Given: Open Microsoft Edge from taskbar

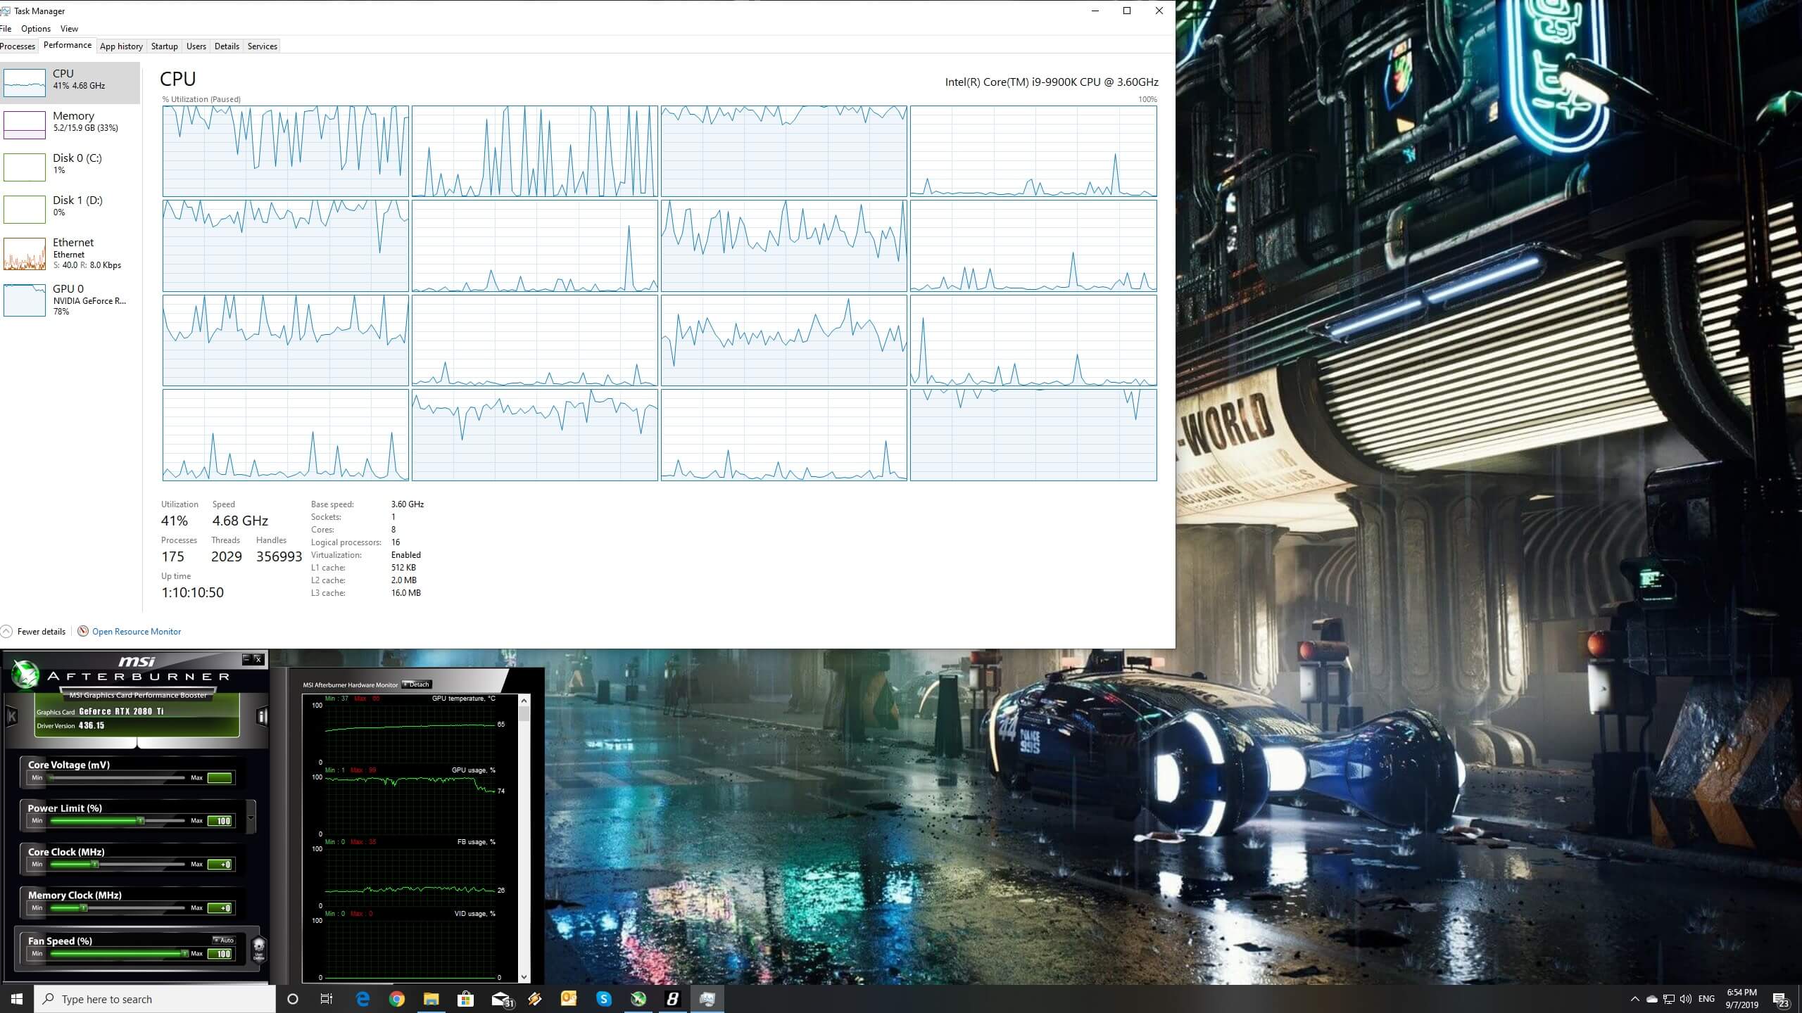Looking at the screenshot, I should point(363,999).
